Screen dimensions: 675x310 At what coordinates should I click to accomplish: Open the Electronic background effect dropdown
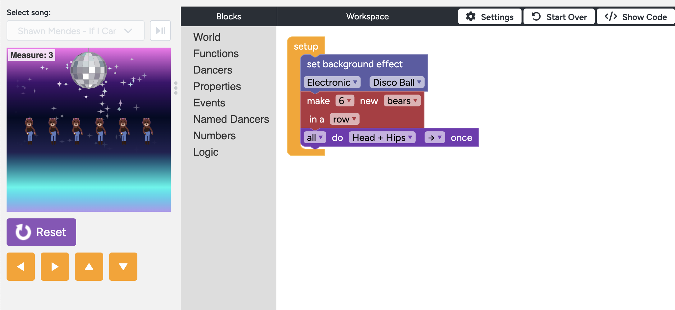pyautogui.click(x=332, y=82)
